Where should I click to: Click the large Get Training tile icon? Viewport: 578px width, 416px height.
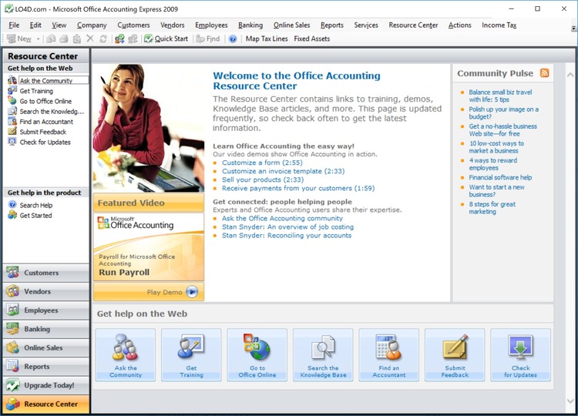point(191,347)
